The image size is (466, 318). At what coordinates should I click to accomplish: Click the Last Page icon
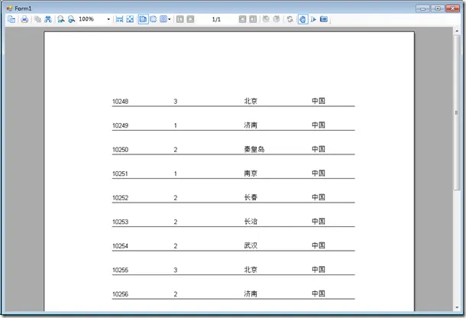pyautogui.click(x=253, y=19)
